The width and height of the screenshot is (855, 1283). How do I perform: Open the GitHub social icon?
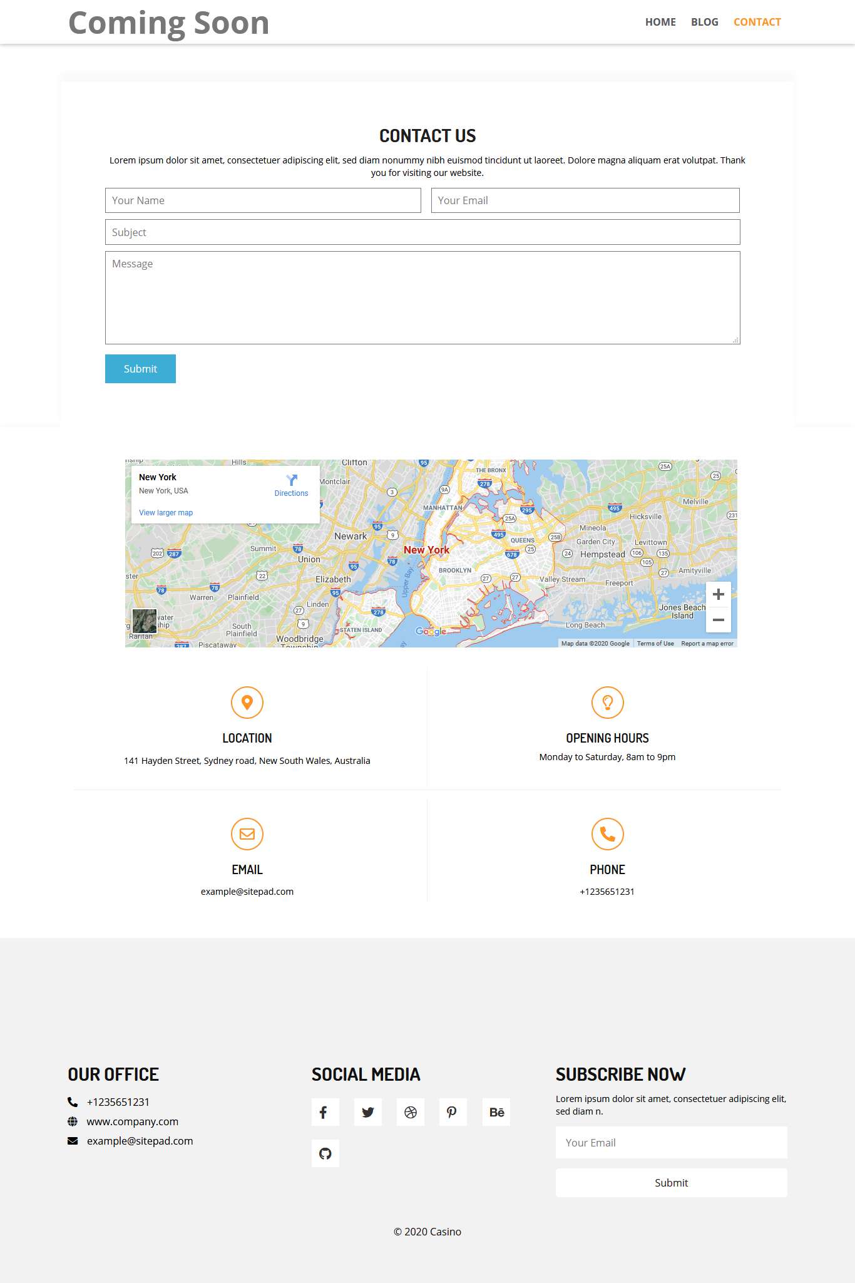tap(325, 1153)
